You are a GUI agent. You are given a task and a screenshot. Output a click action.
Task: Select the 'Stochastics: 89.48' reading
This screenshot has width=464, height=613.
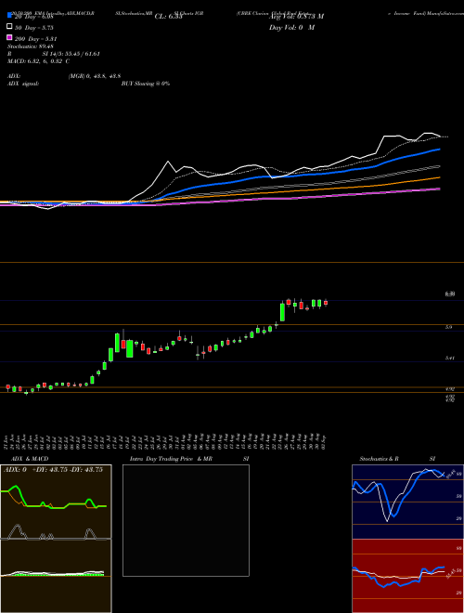(31, 46)
